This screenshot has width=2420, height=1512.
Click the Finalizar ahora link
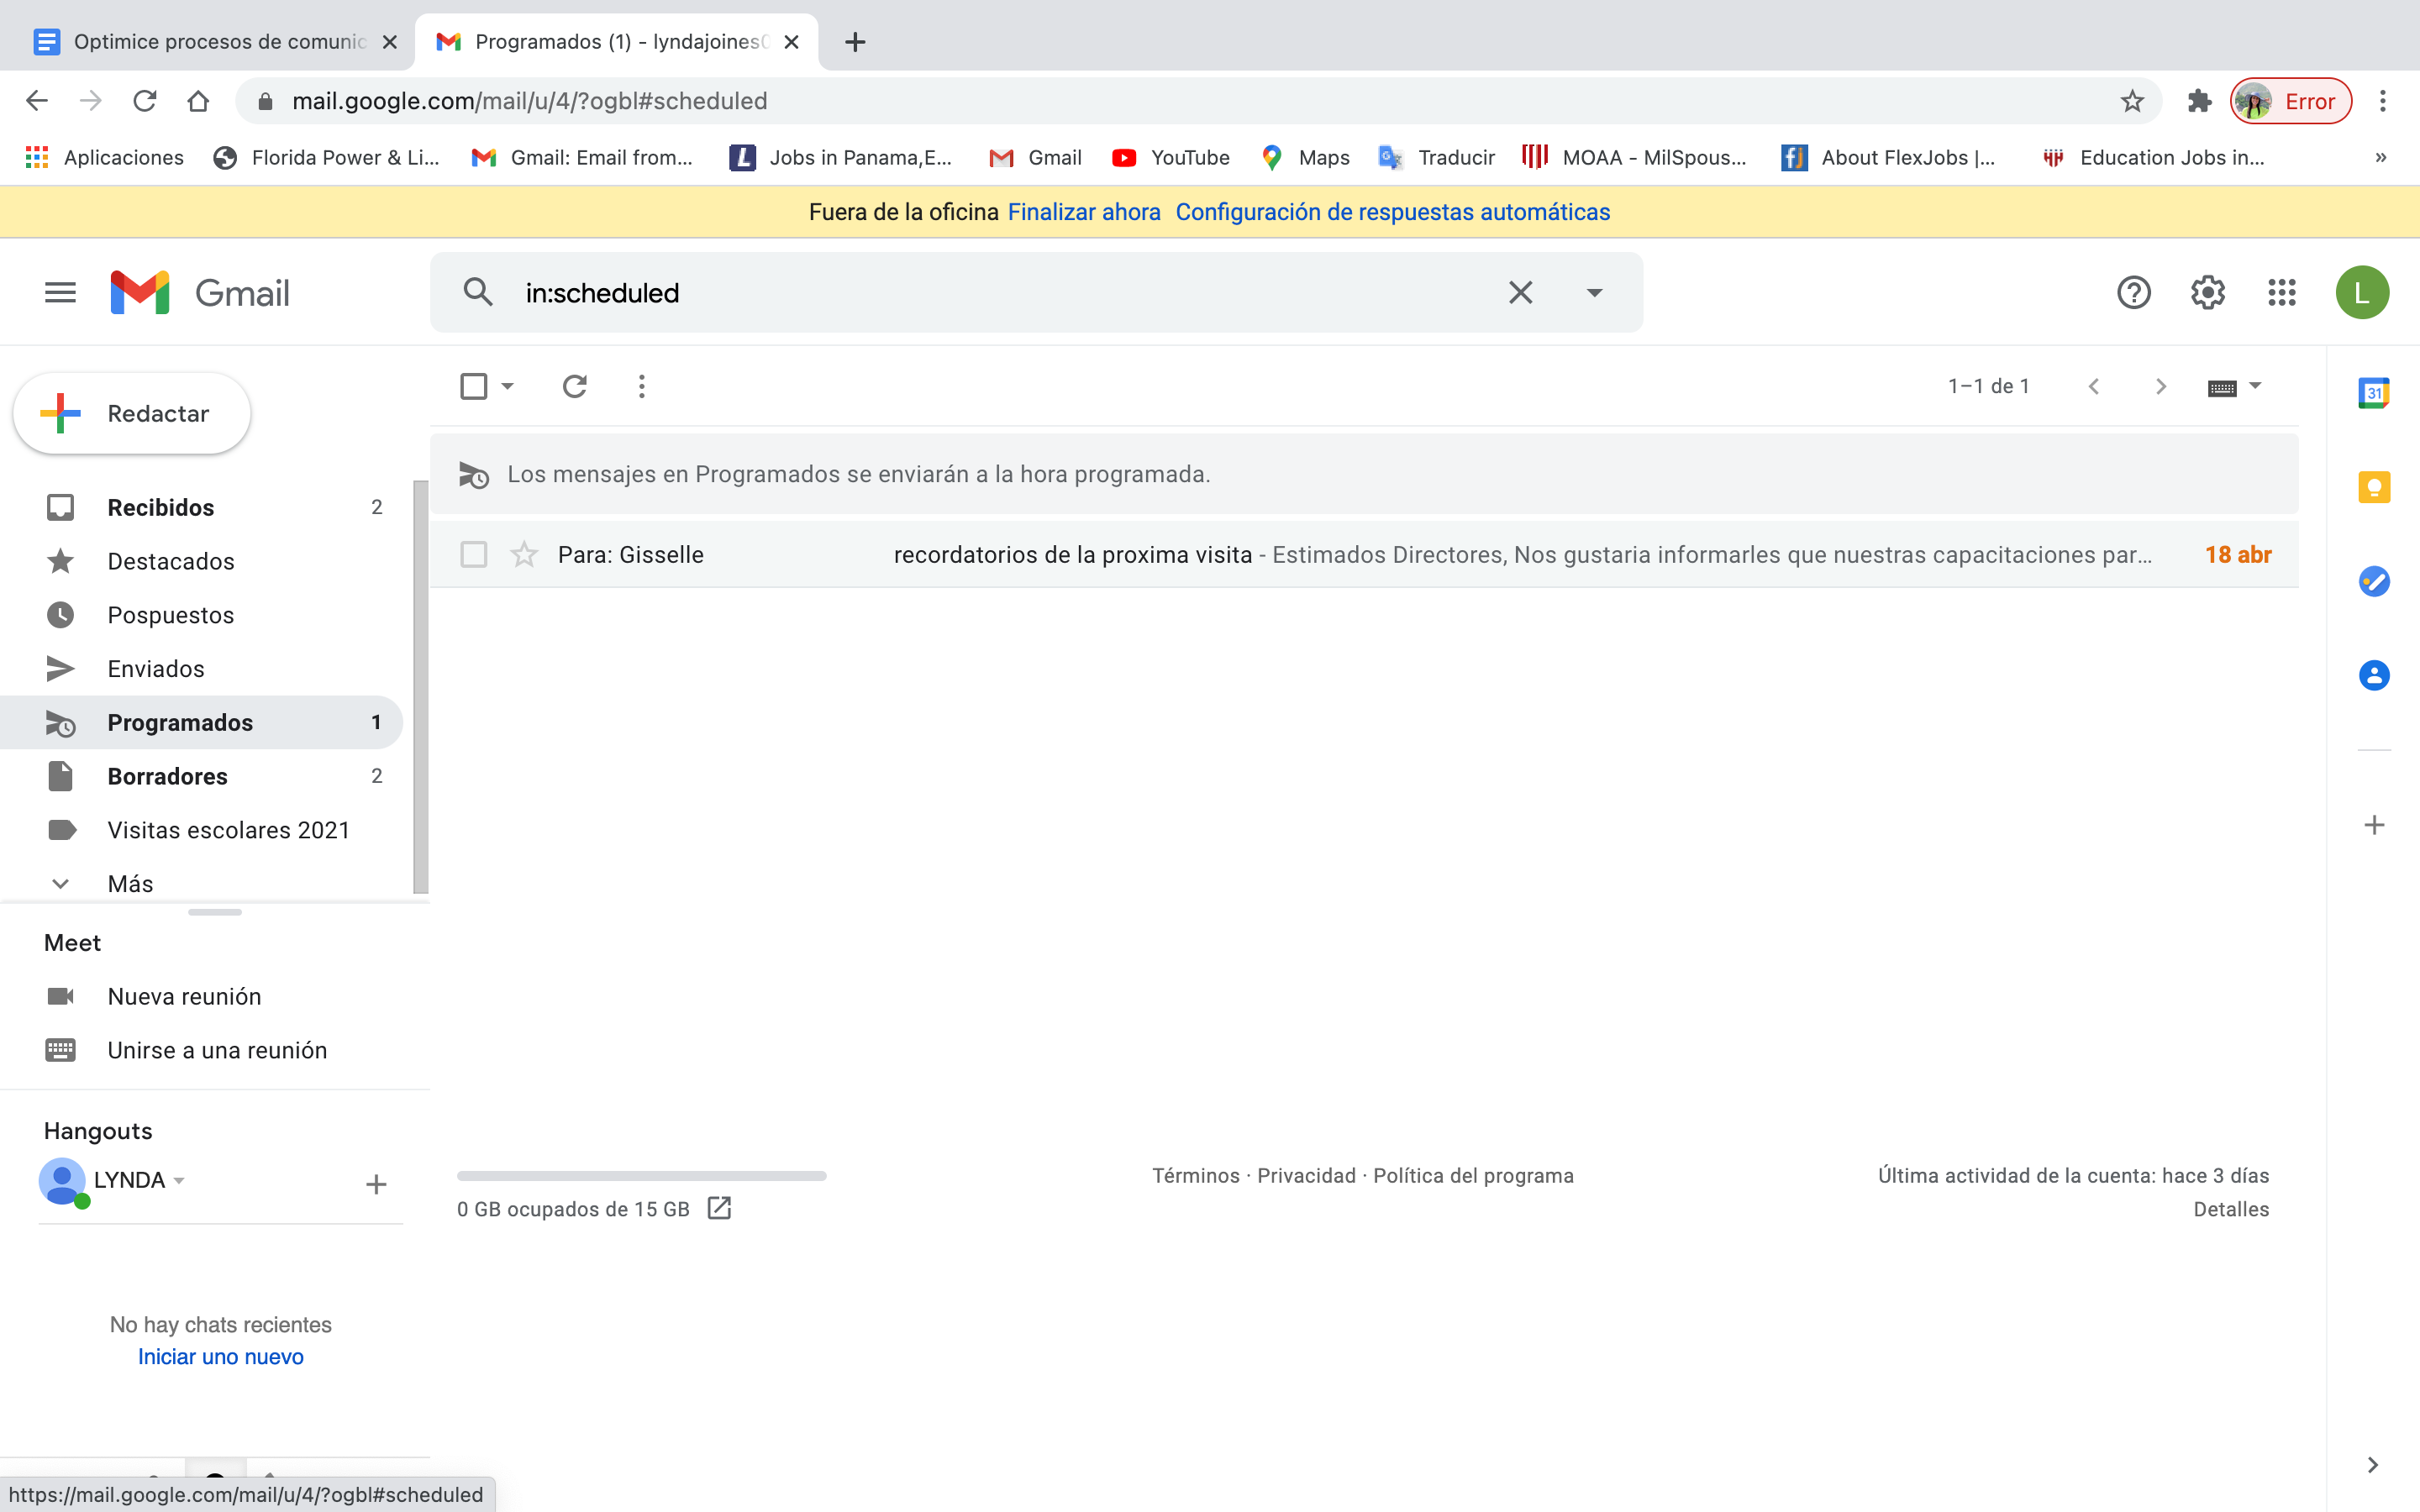tap(1083, 212)
